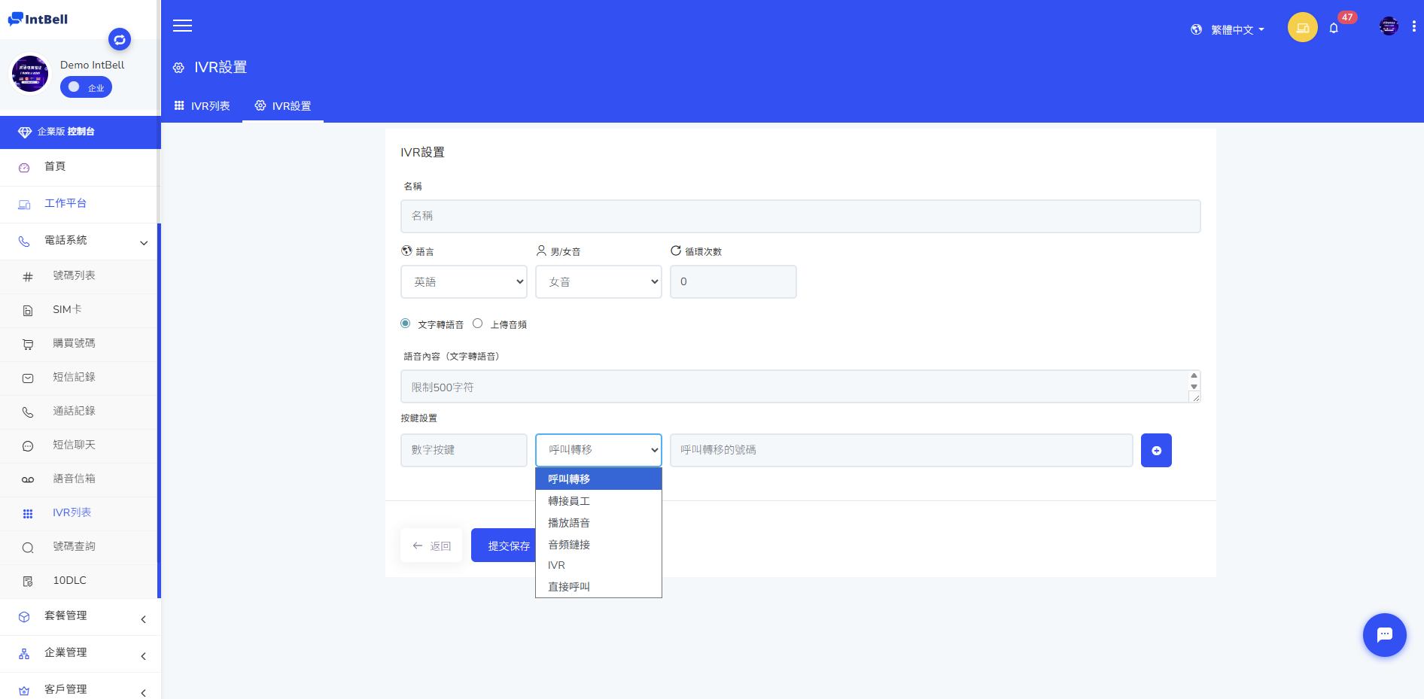Select the 文字轉語音 radio option
The width and height of the screenshot is (1424, 699).
point(406,324)
